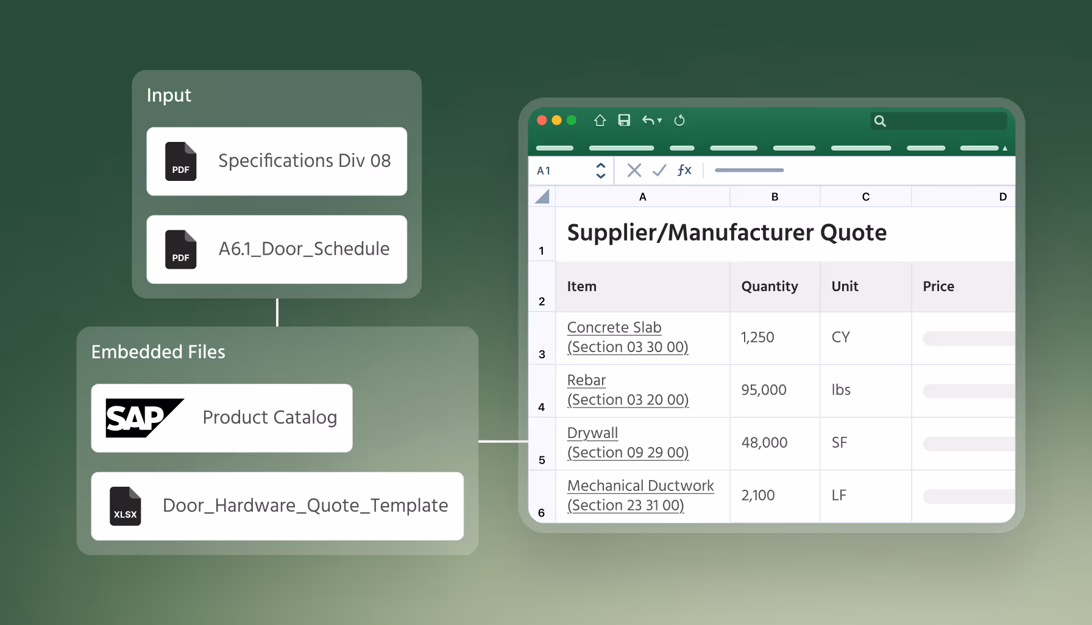Screen dimensions: 1092x625
Task: Click the SAP logo icon
Action: coord(144,418)
